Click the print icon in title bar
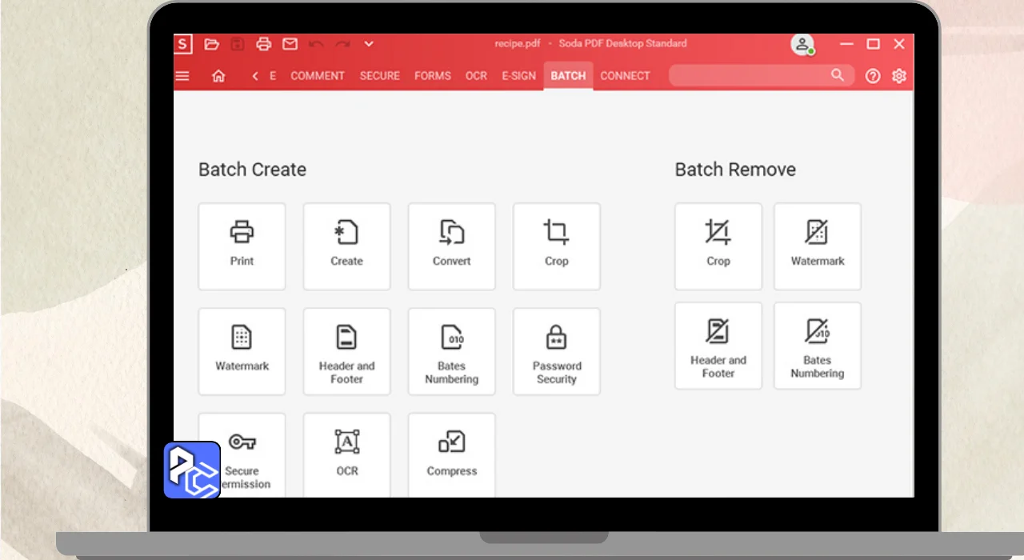 (x=264, y=44)
